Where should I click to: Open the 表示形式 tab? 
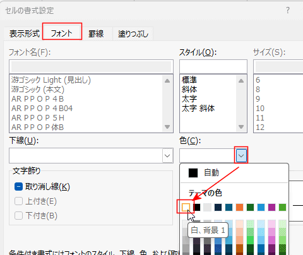click(x=25, y=33)
